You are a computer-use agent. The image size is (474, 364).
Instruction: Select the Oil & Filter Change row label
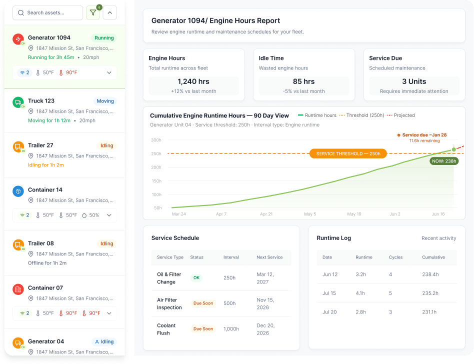coord(169,278)
